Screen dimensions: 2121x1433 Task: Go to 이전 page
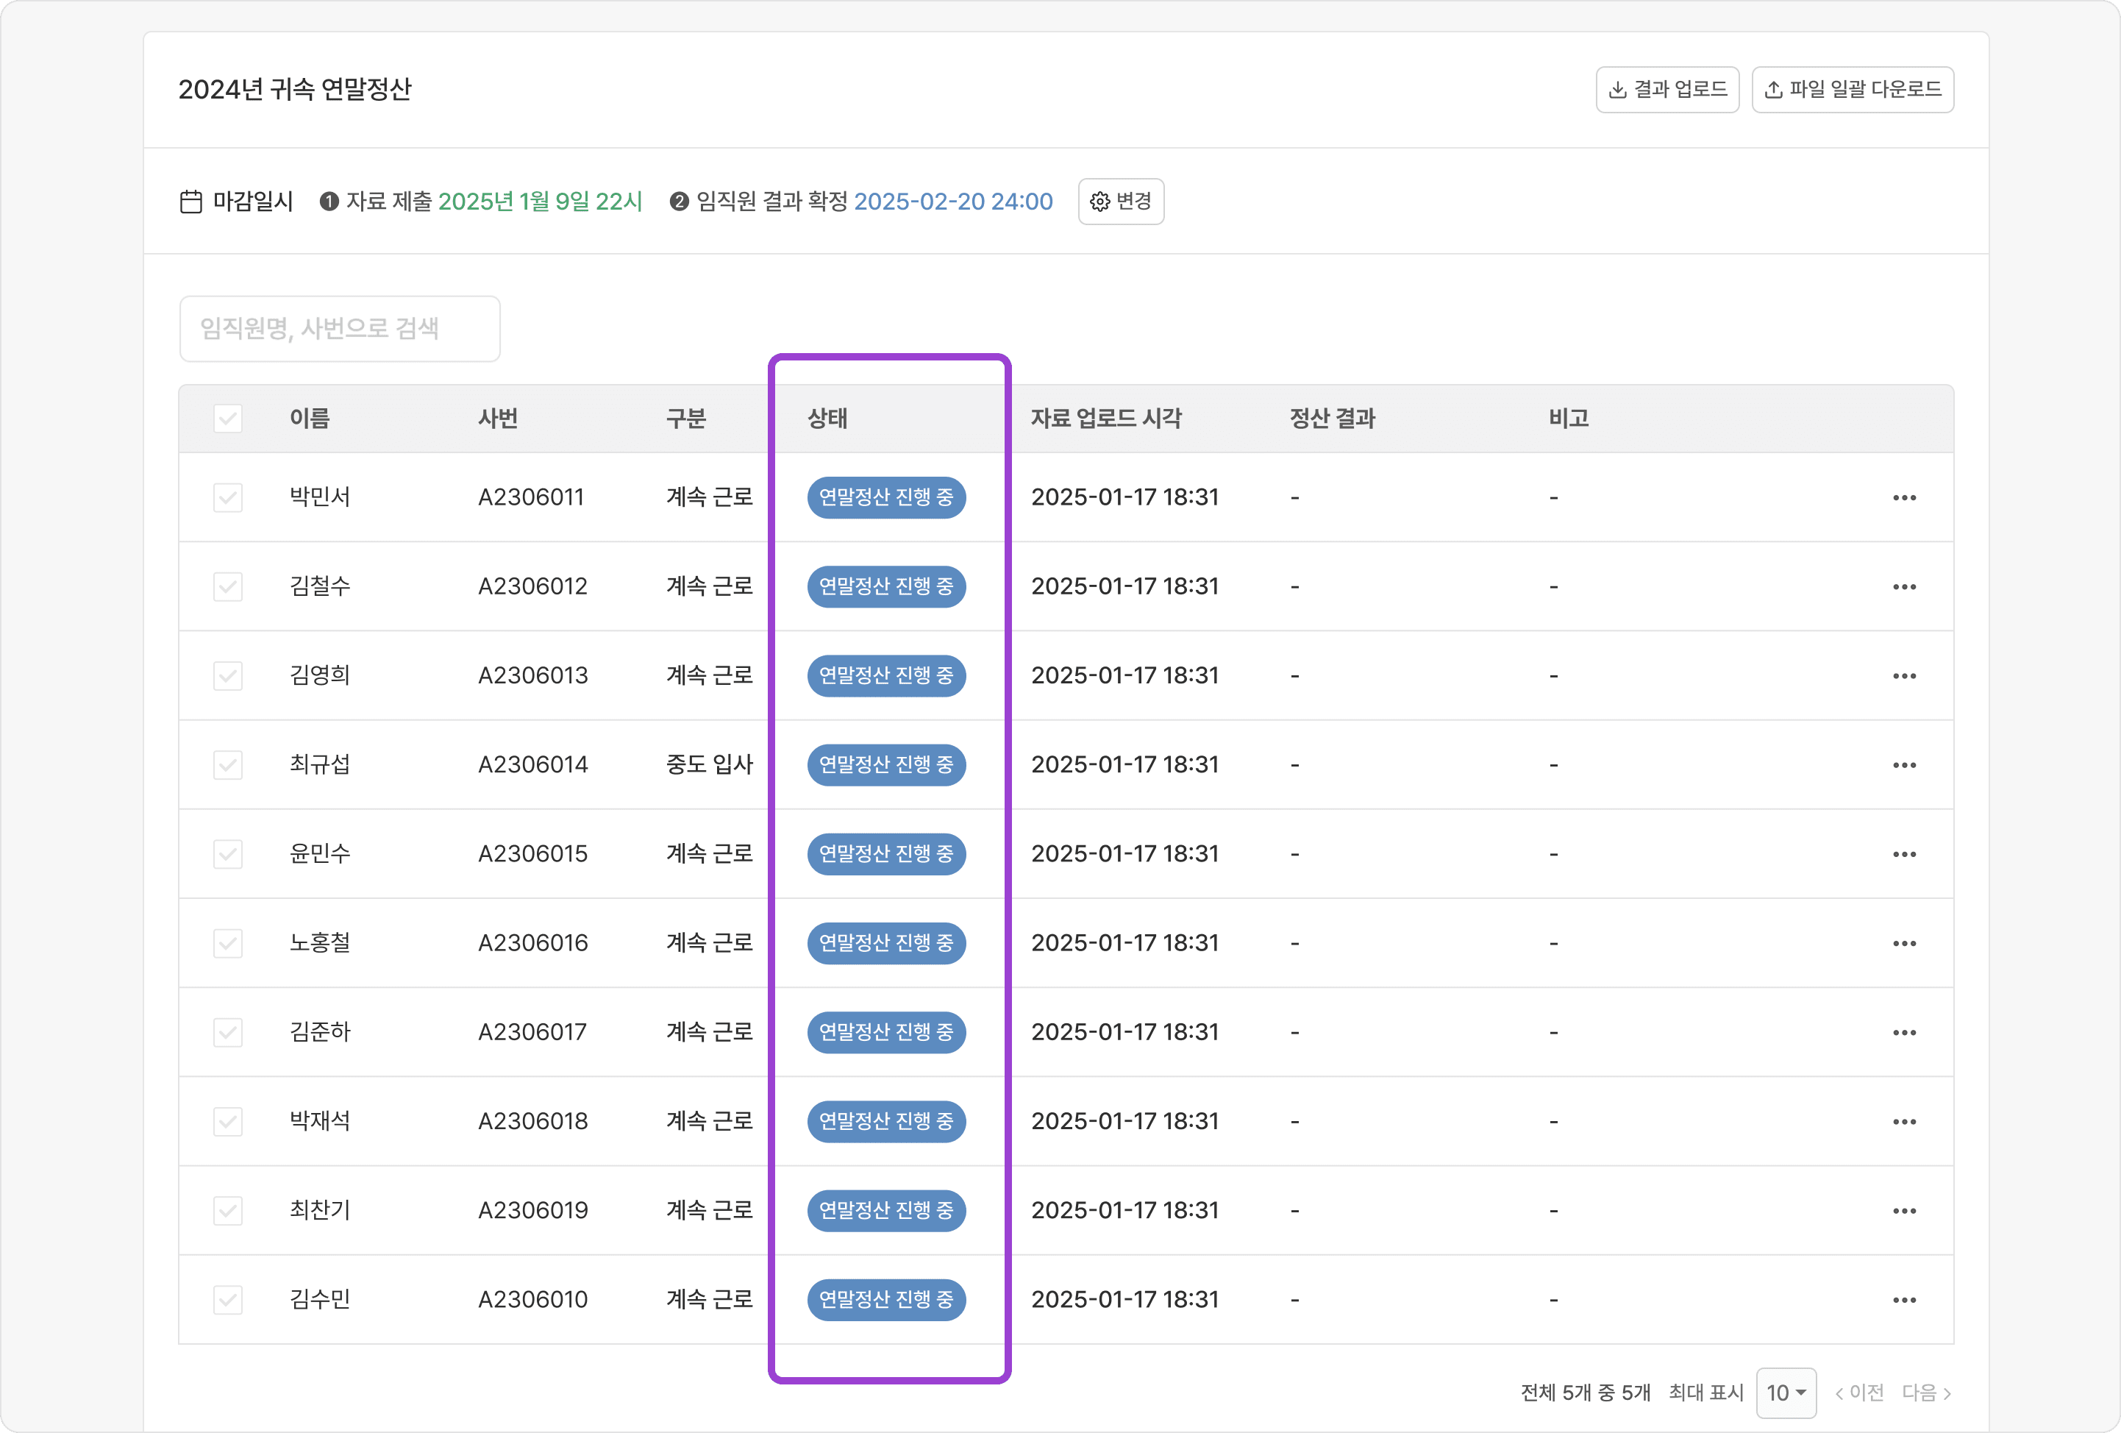[x=1859, y=1393]
